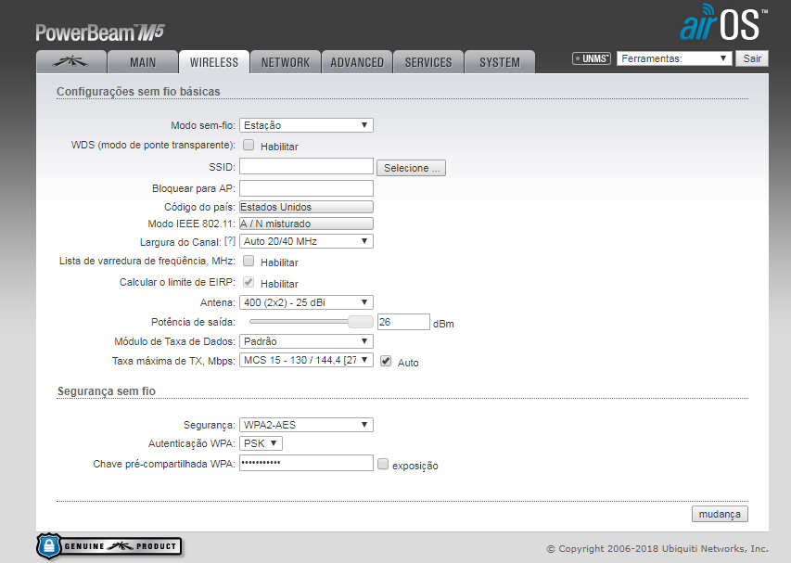Click the output power slider handle
The image size is (791, 563).
click(x=360, y=321)
